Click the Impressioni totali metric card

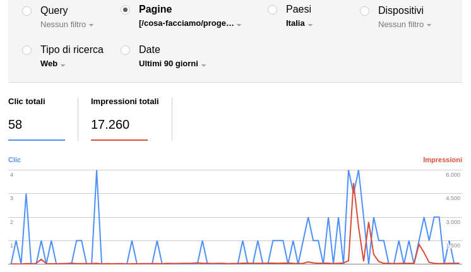coord(124,118)
